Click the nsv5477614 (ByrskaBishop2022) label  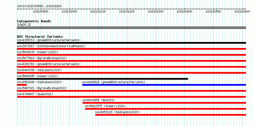tap(42, 58)
